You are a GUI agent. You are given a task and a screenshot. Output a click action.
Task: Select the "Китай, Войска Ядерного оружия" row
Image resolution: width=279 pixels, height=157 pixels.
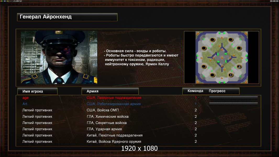[138, 142]
